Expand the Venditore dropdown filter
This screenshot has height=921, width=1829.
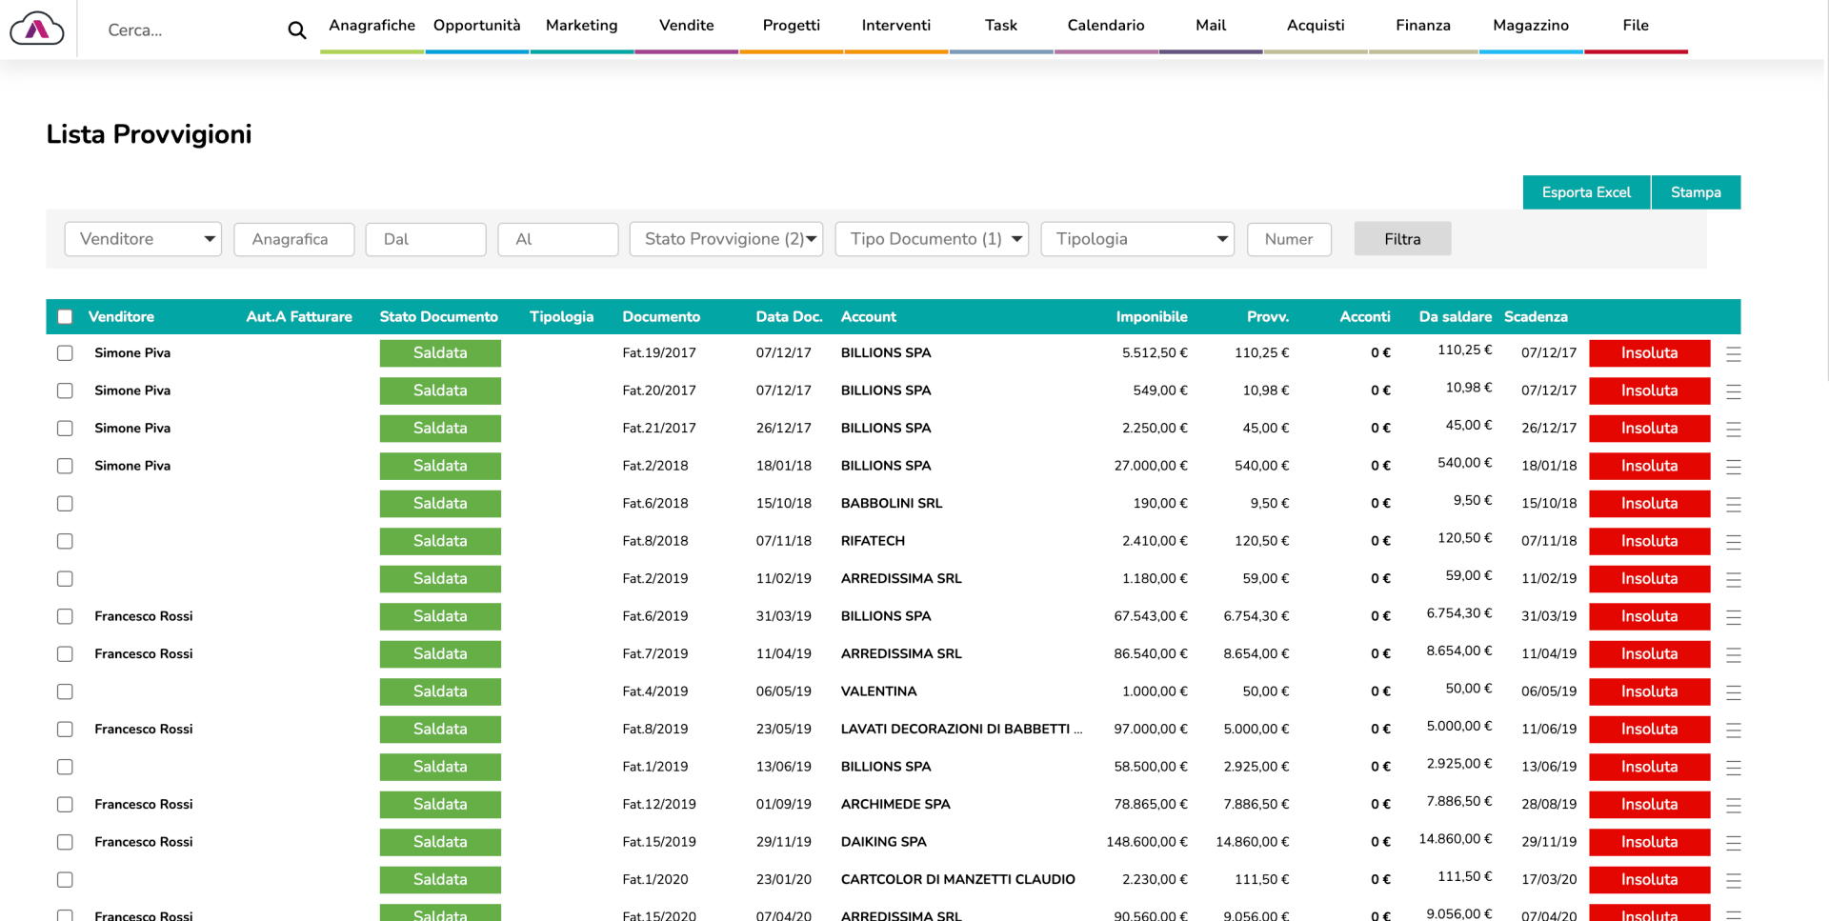pyautogui.click(x=143, y=239)
